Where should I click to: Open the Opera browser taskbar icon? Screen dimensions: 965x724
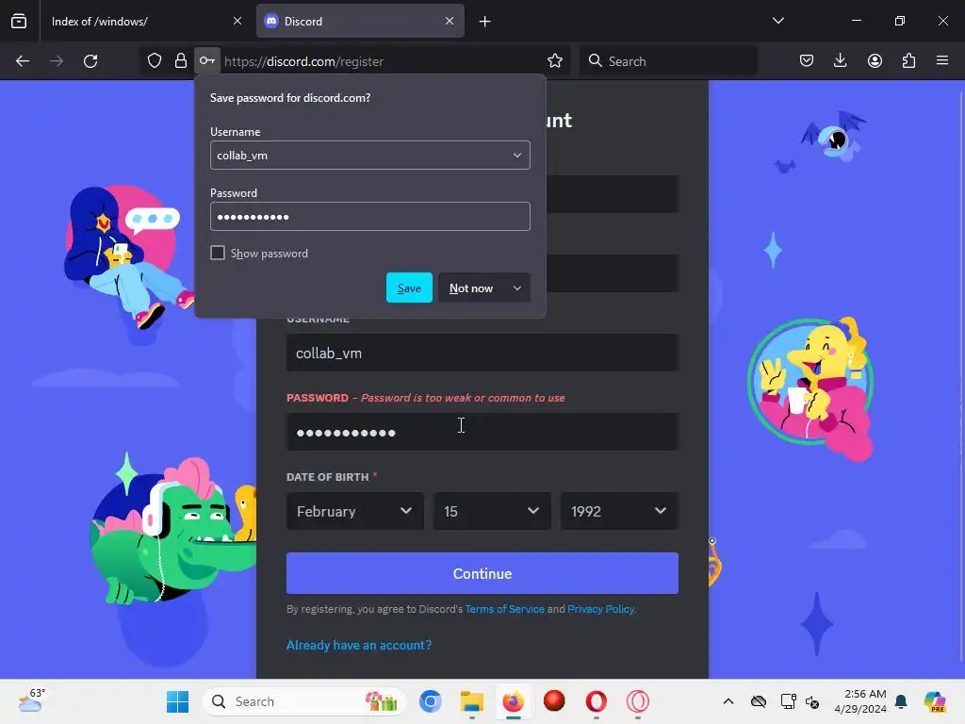coord(596,701)
